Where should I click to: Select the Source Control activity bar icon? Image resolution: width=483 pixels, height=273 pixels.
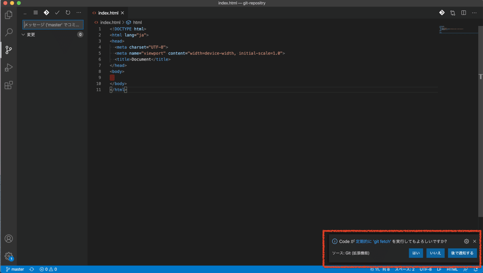pos(8,50)
